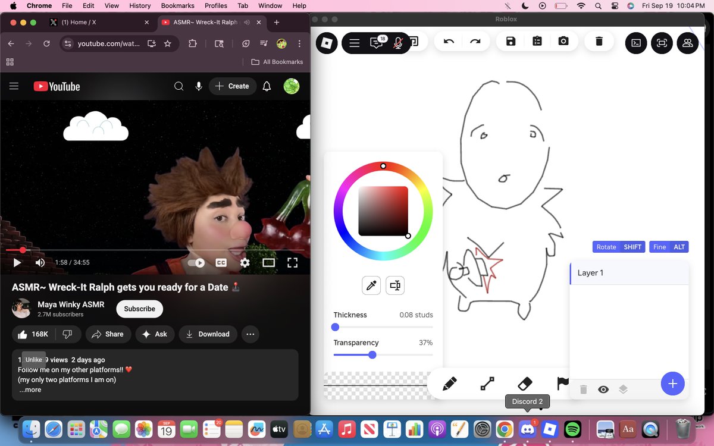Toggle YouTube autoplay switch
This screenshot has height=446, width=714.
point(196,262)
